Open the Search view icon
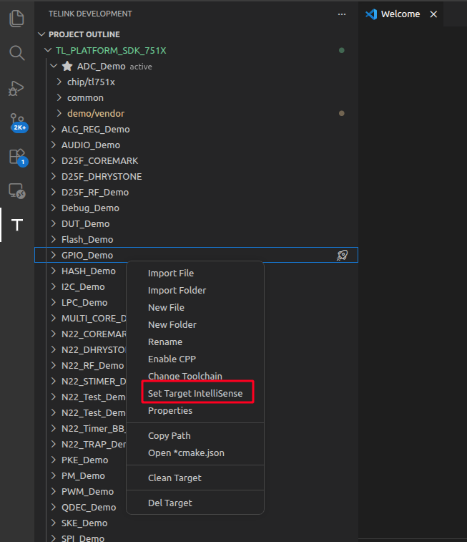Image resolution: width=467 pixels, height=542 pixels. (x=16, y=53)
